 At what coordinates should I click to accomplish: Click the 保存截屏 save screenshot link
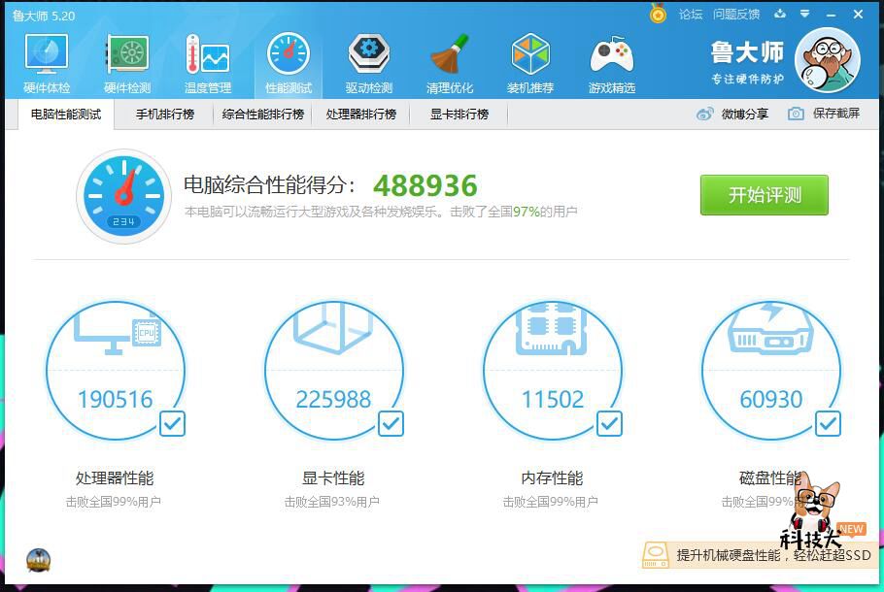(836, 114)
